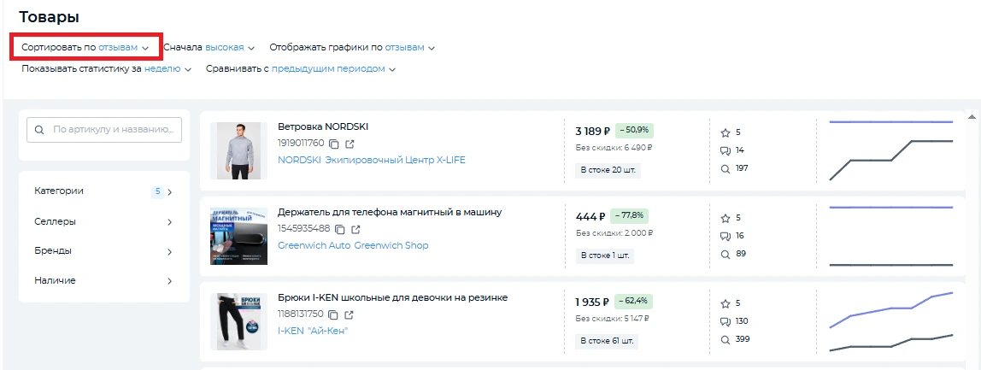Click the reviews icon for Брюки I-KEN
Screen dimensions: 981x370
pyautogui.click(x=725, y=321)
